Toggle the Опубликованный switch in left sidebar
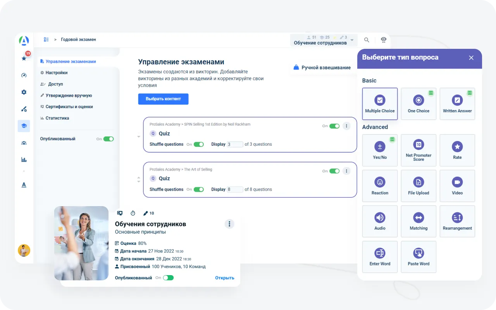 [x=108, y=139]
